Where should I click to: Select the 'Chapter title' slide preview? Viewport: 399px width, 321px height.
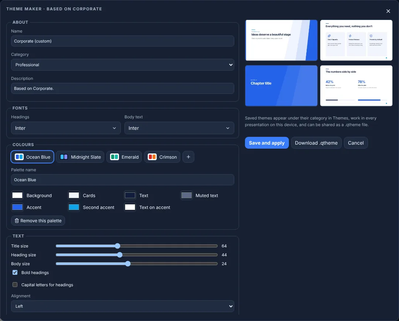(x=281, y=86)
